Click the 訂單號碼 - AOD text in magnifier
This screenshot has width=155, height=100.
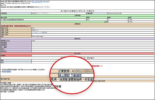click(68, 71)
